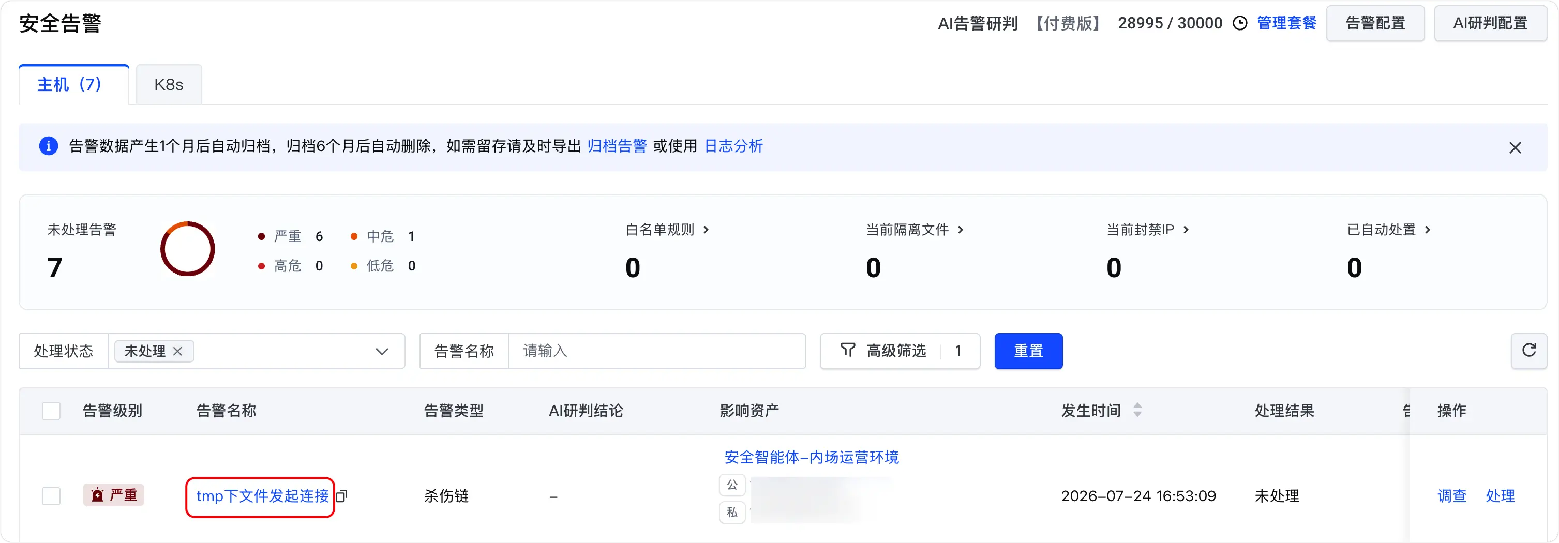Open alert tmp下文件发起连接
Image resolution: width=1559 pixels, height=543 pixels.
coord(262,496)
